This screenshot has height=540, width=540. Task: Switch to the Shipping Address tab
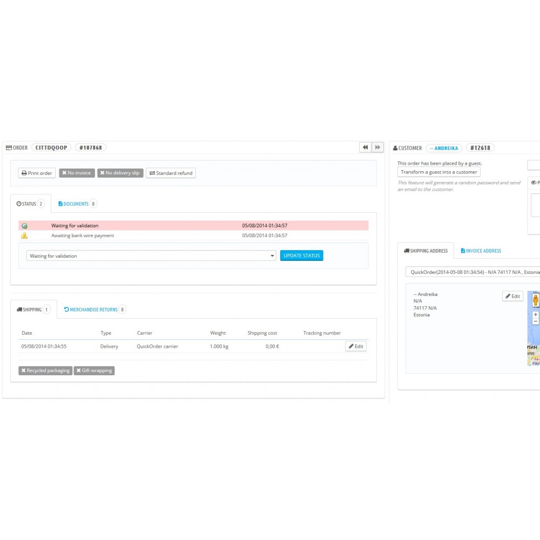click(x=426, y=251)
